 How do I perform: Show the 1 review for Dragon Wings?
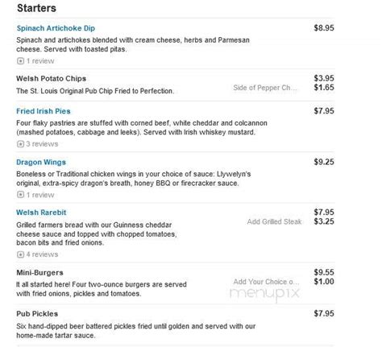pyautogui.click(x=40, y=195)
